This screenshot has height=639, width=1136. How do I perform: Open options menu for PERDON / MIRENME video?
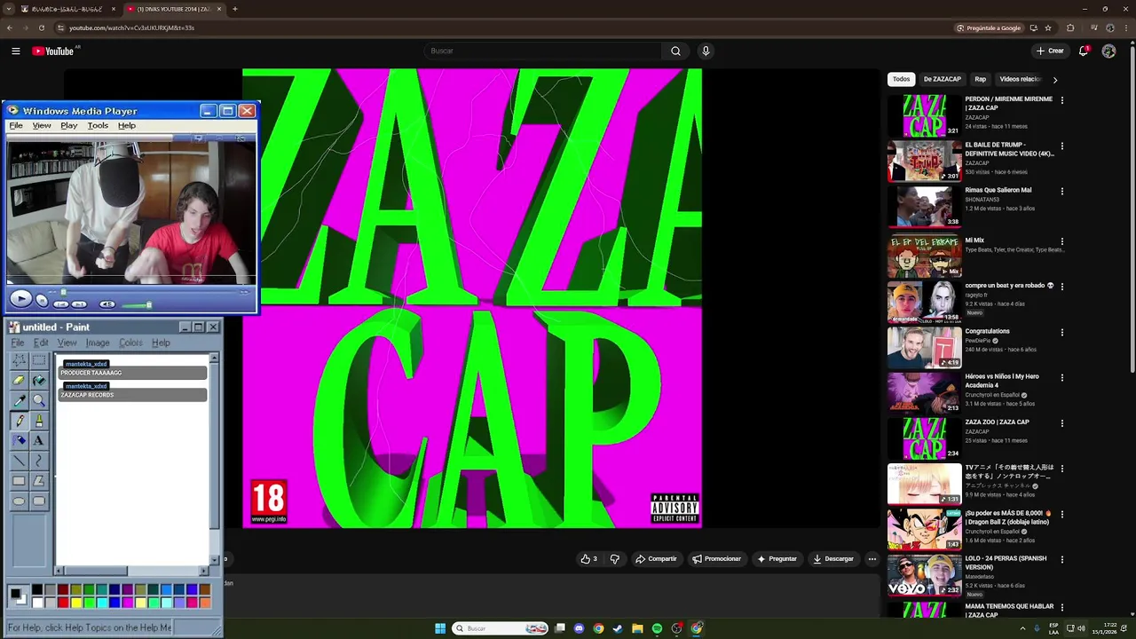pyautogui.click(x=1061, y=100)
